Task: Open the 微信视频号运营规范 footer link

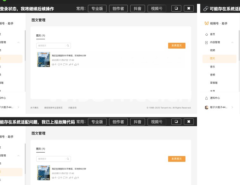Action: click(x=53, y=108)
